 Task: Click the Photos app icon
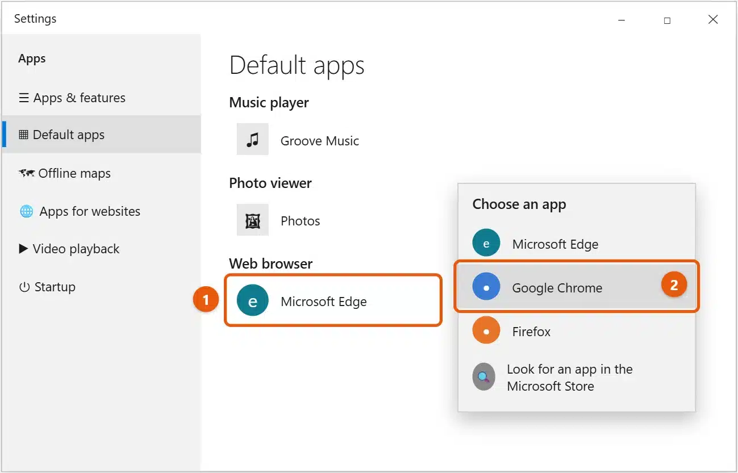(x=252, y=220)
